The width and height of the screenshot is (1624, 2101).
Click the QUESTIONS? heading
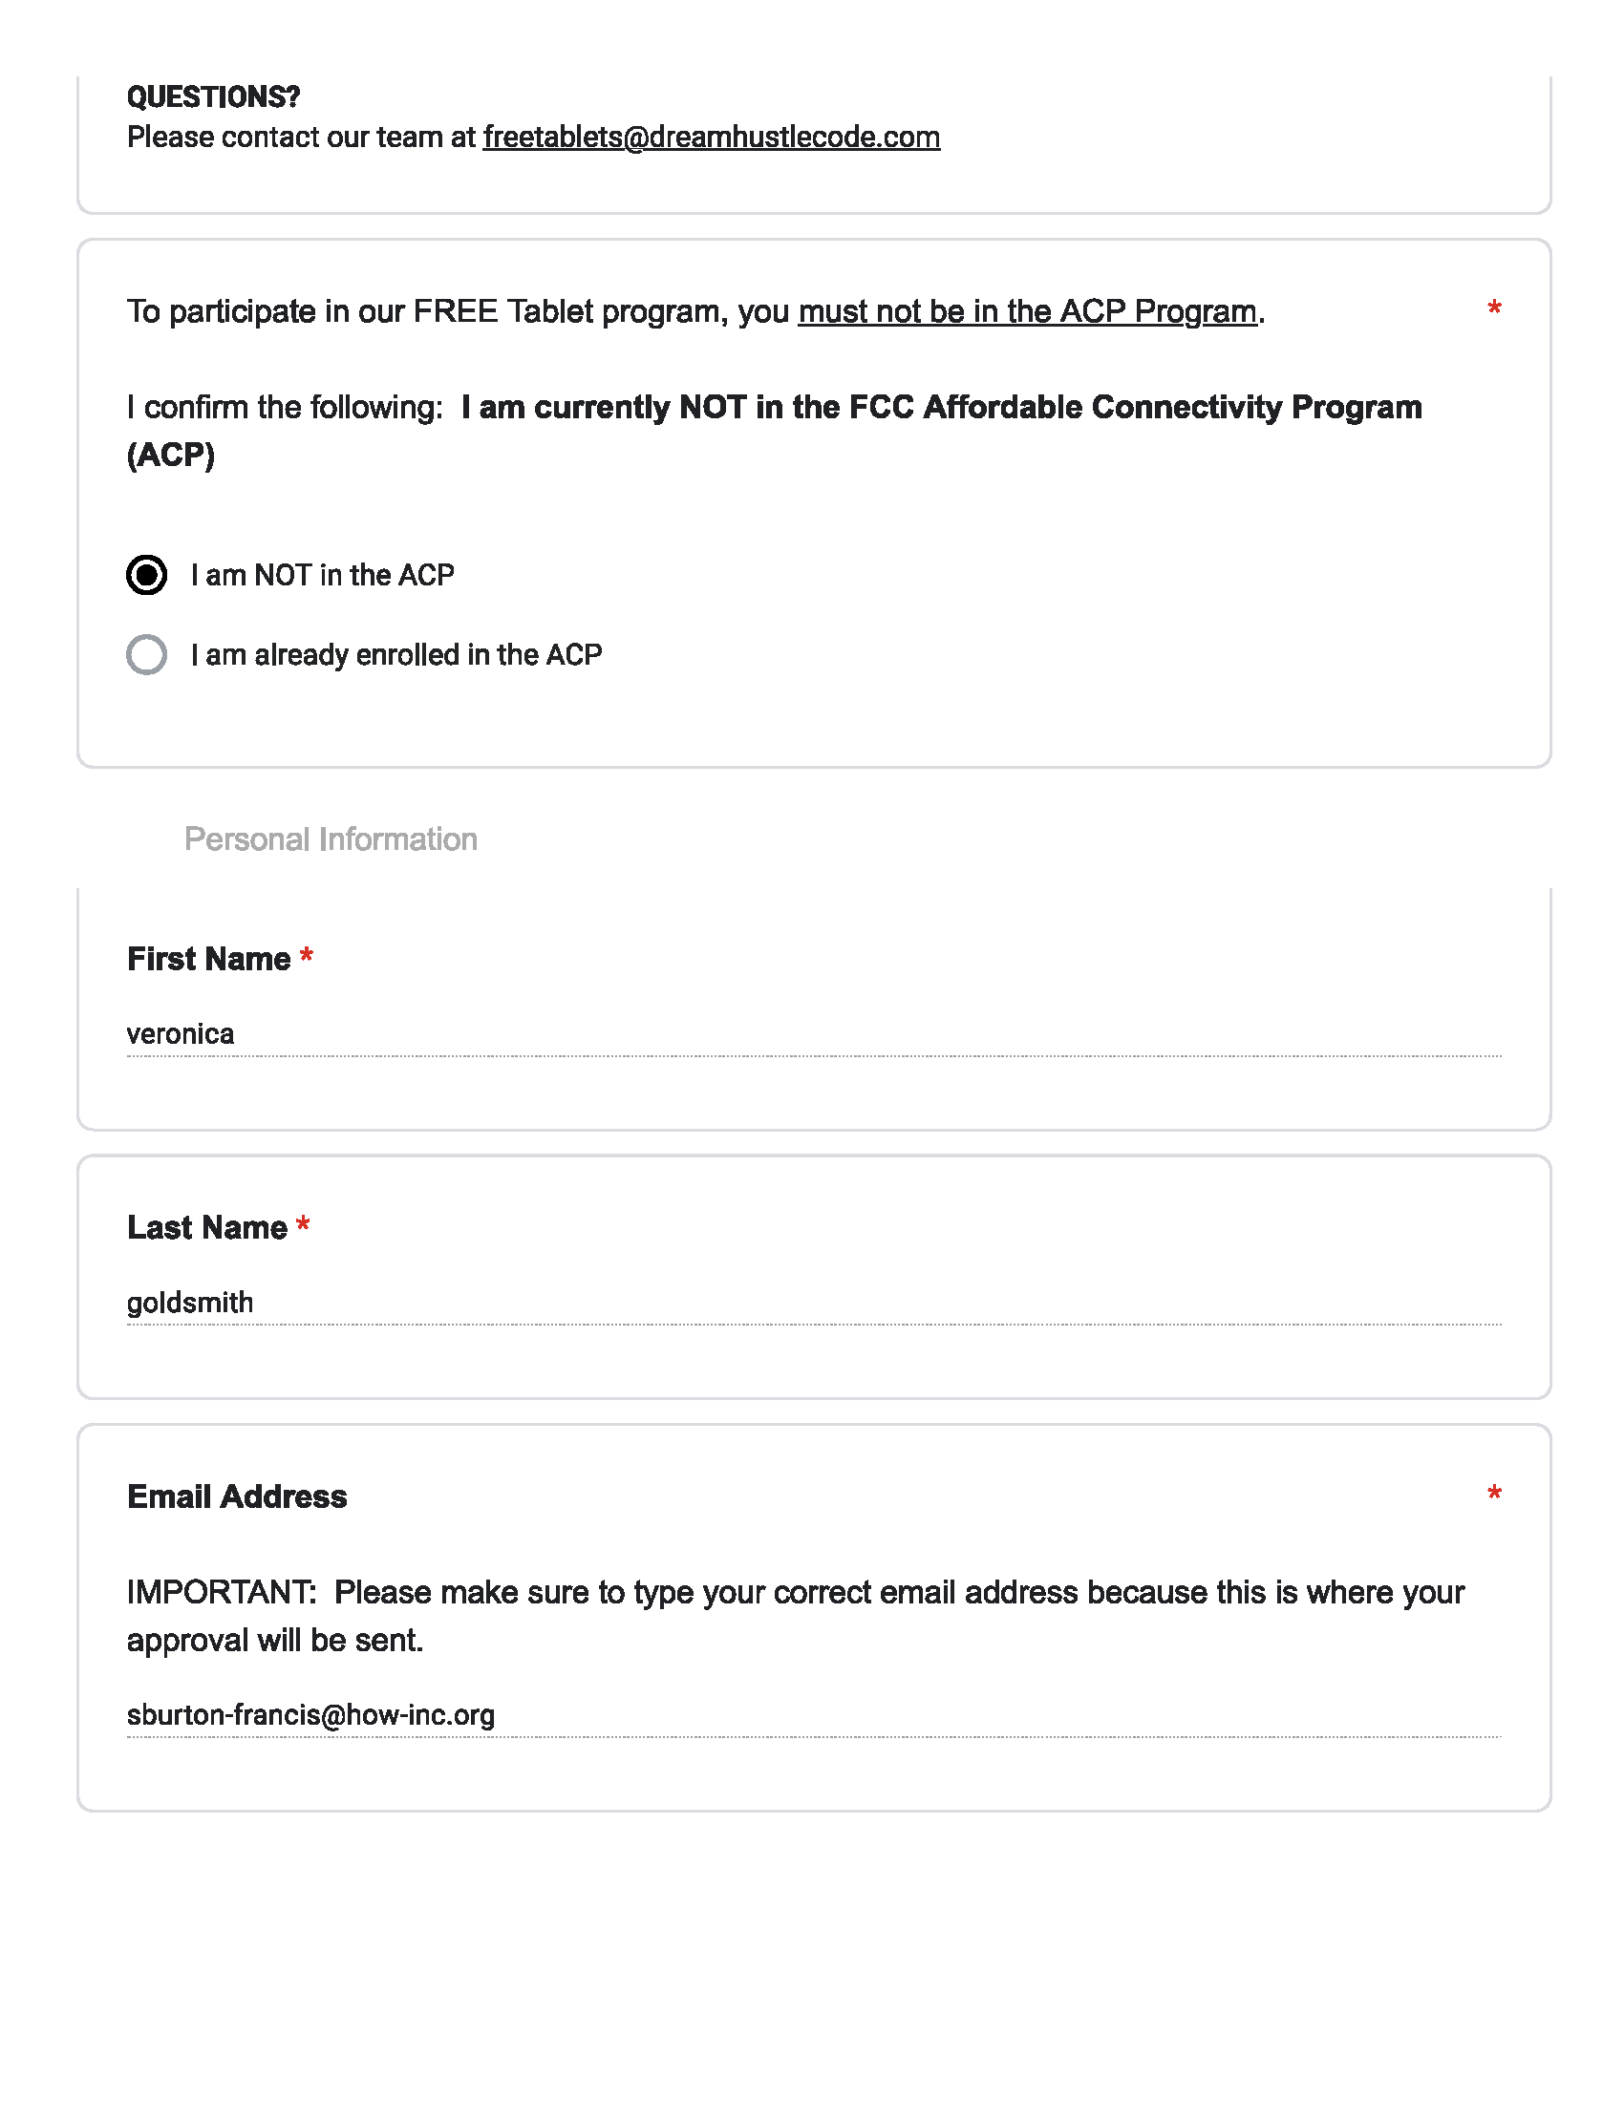pyautogui.click(x=214, y=97)
